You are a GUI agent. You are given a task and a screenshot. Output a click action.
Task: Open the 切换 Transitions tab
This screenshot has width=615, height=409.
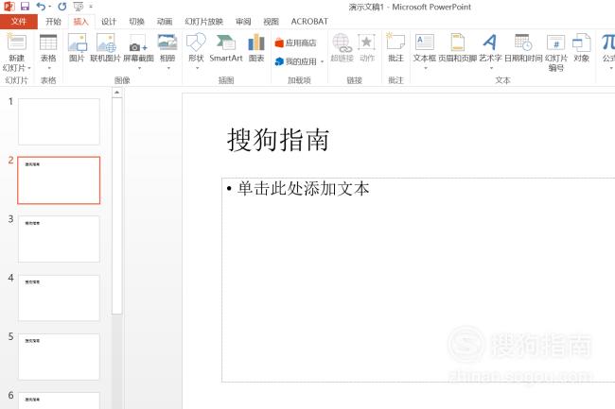136,22
